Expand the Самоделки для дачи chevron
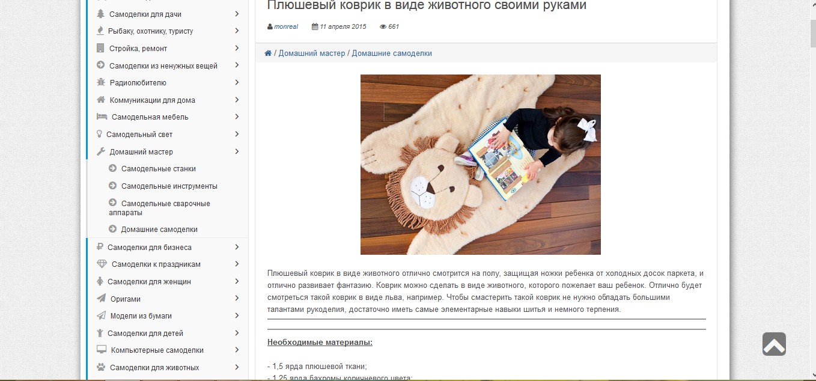Image resolution: width=816 pixels, height=381 pixels. (x=237, y=14)
